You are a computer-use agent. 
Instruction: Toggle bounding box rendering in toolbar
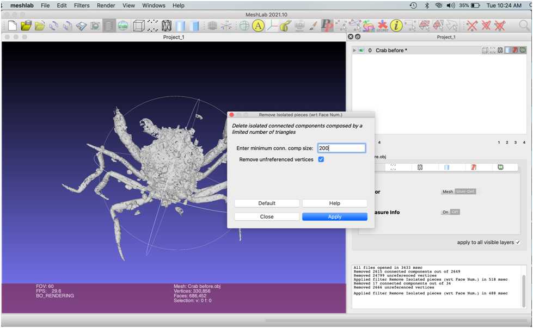tap(139, 26)
